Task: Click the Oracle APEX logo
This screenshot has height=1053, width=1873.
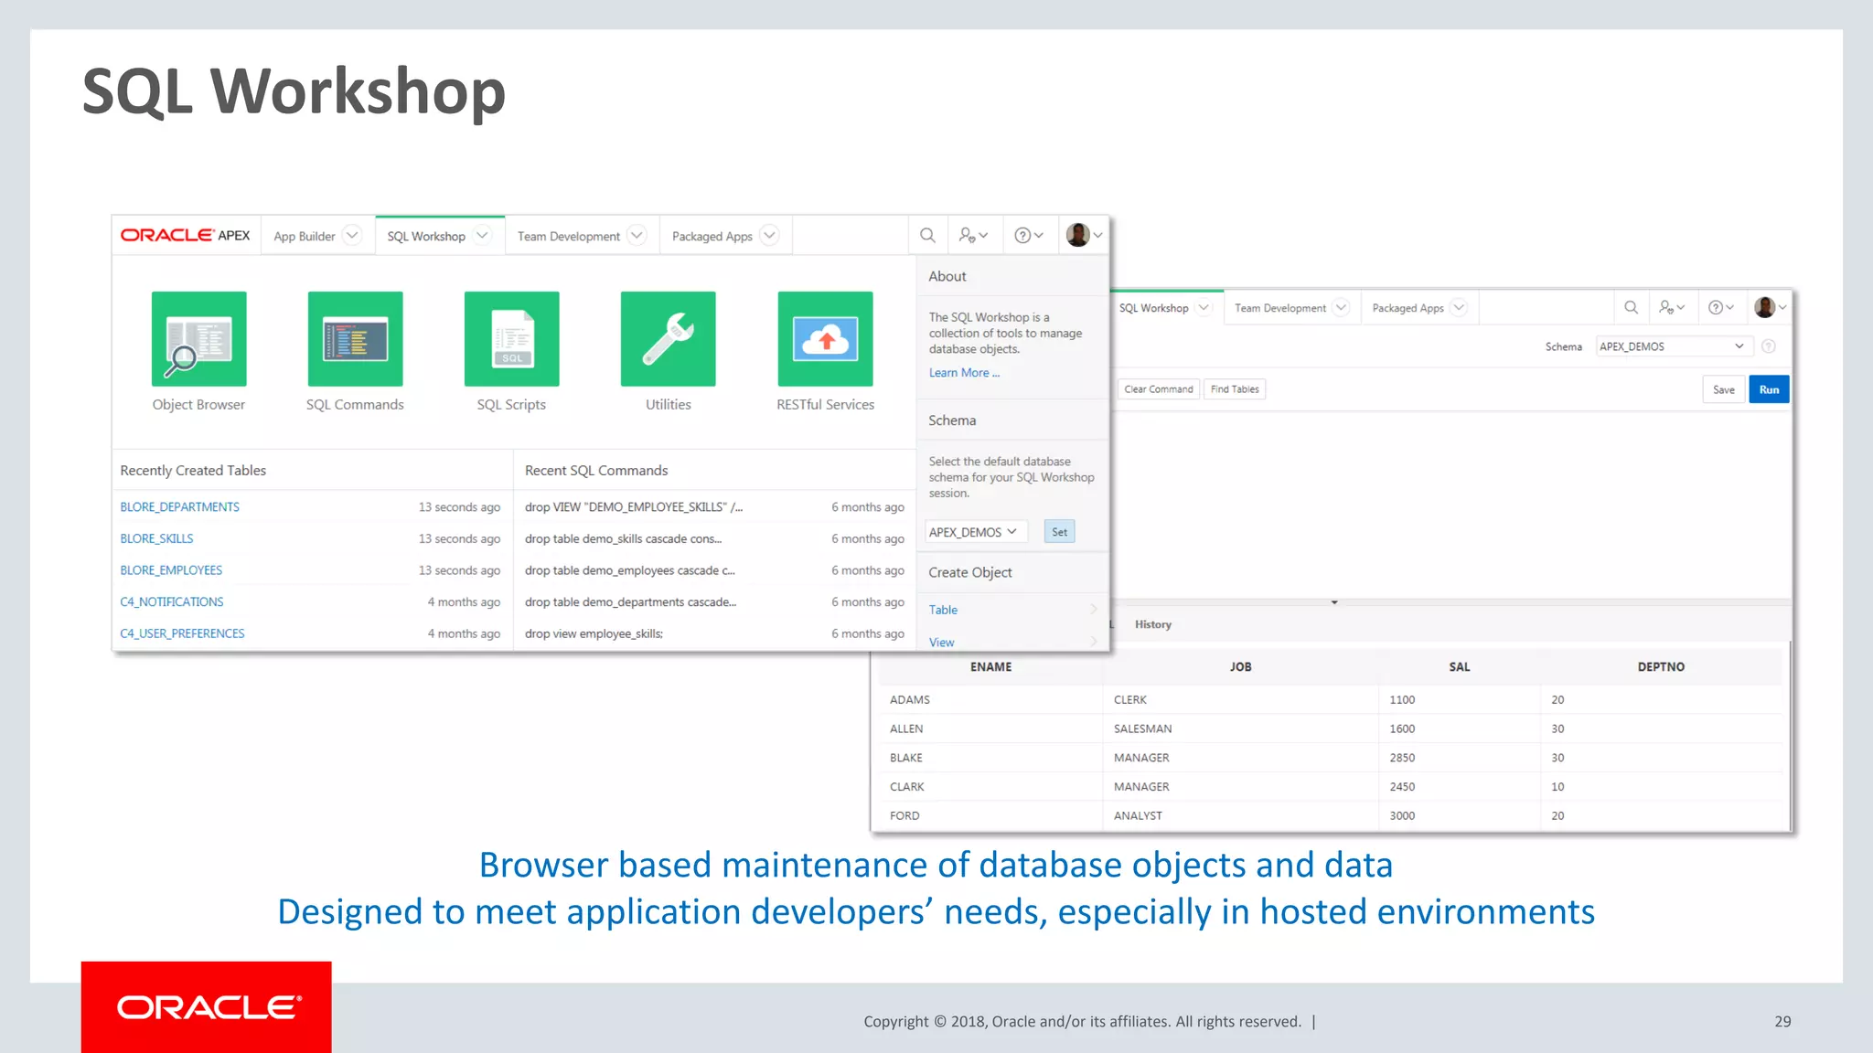Action: pyautogui.click(x=185, y=235)
